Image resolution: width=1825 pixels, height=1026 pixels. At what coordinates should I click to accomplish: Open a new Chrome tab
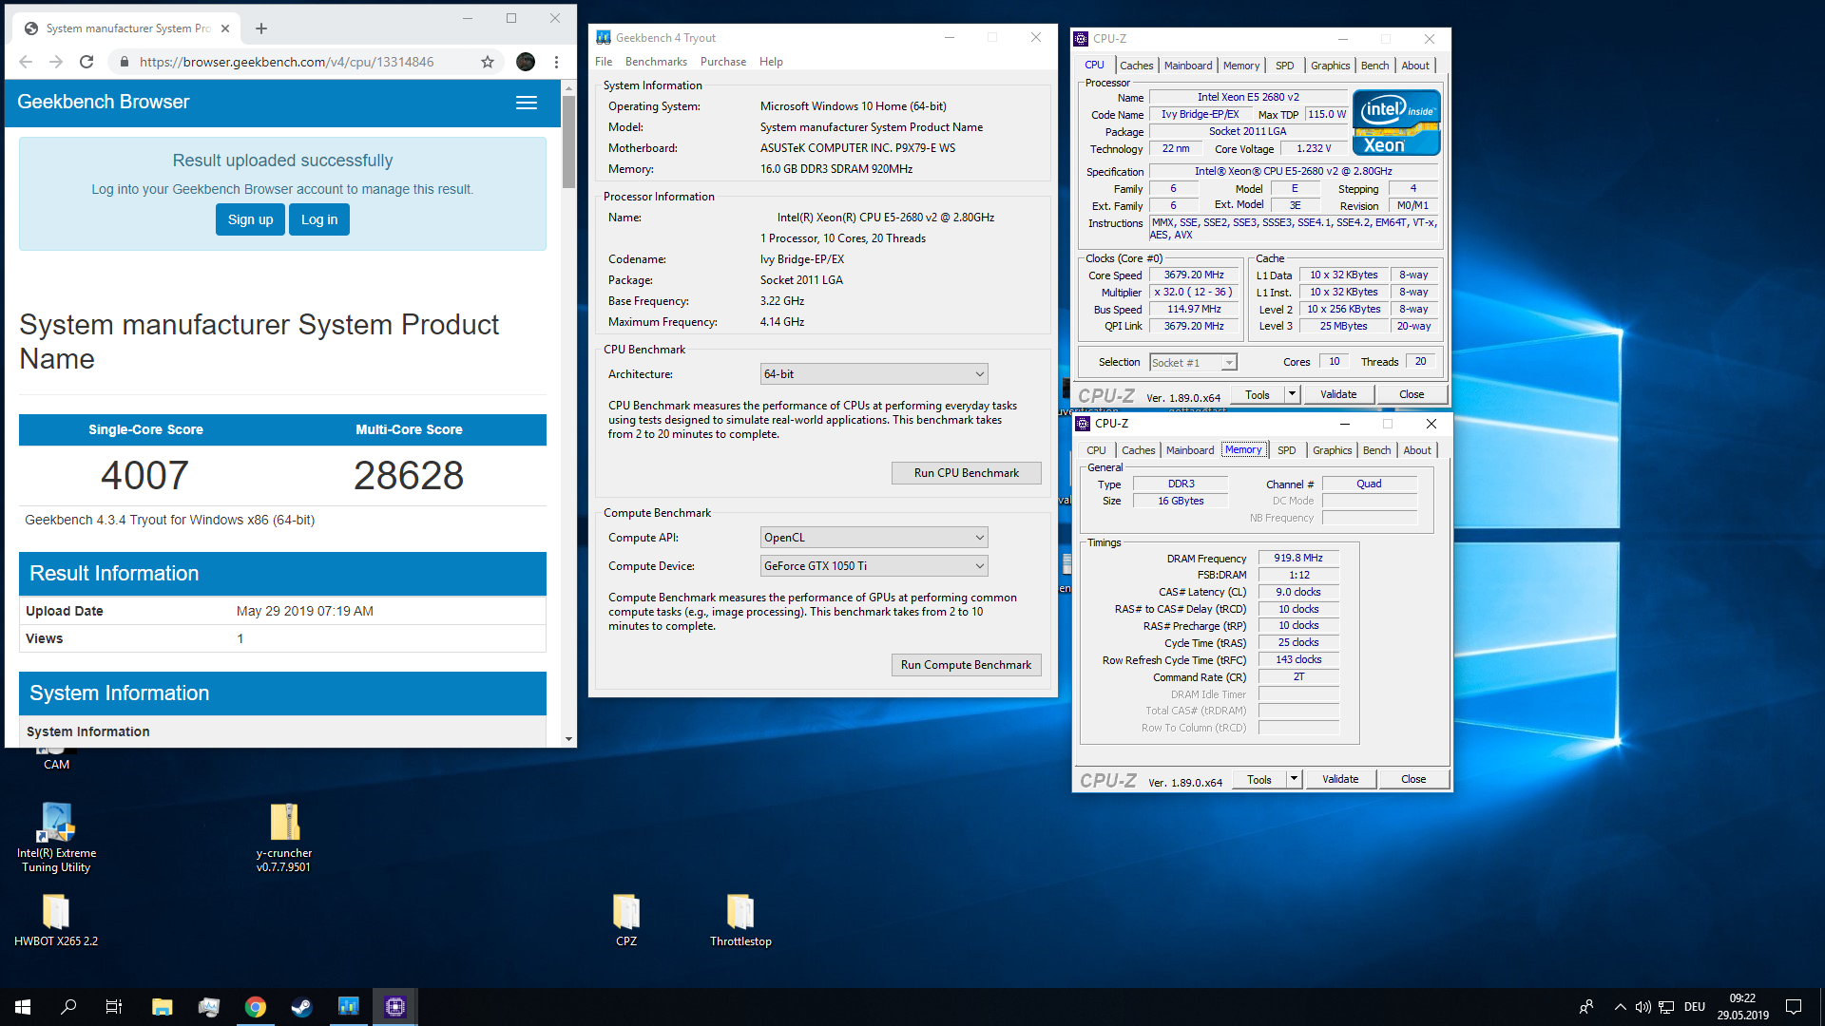coord(261,28)
